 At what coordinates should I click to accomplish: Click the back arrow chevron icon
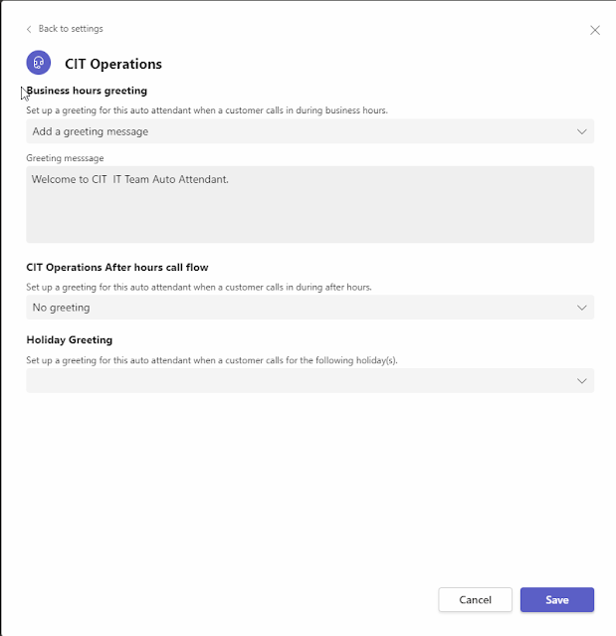click(x=29, y=29)
